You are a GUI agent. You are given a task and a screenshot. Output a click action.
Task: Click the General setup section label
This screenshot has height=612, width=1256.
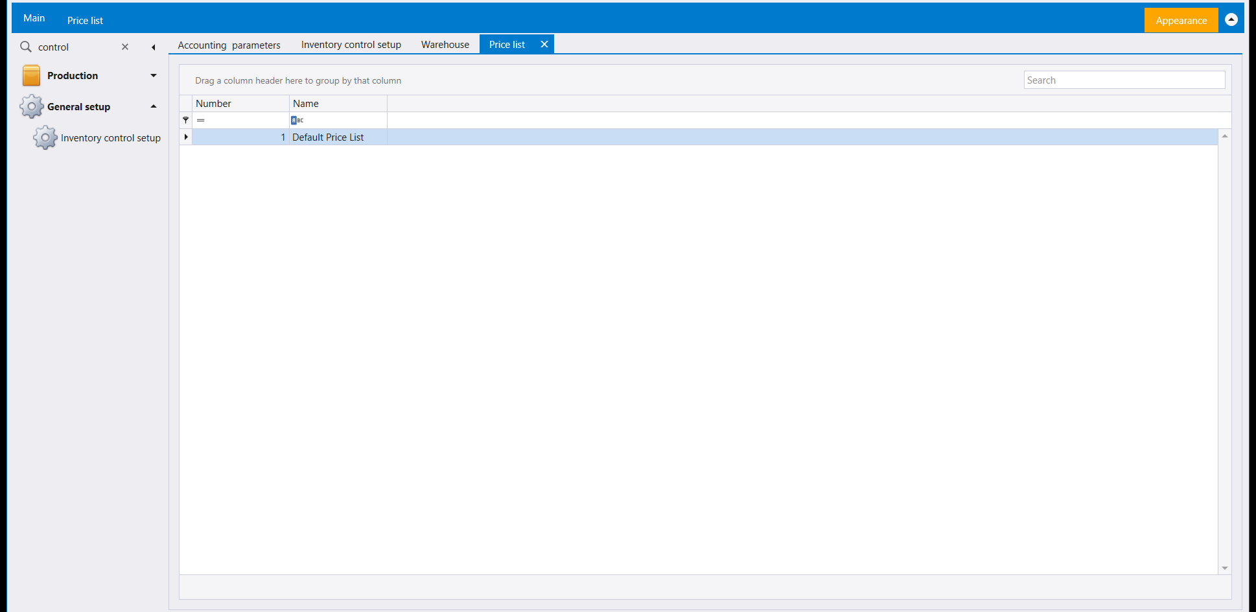[78, 107]
